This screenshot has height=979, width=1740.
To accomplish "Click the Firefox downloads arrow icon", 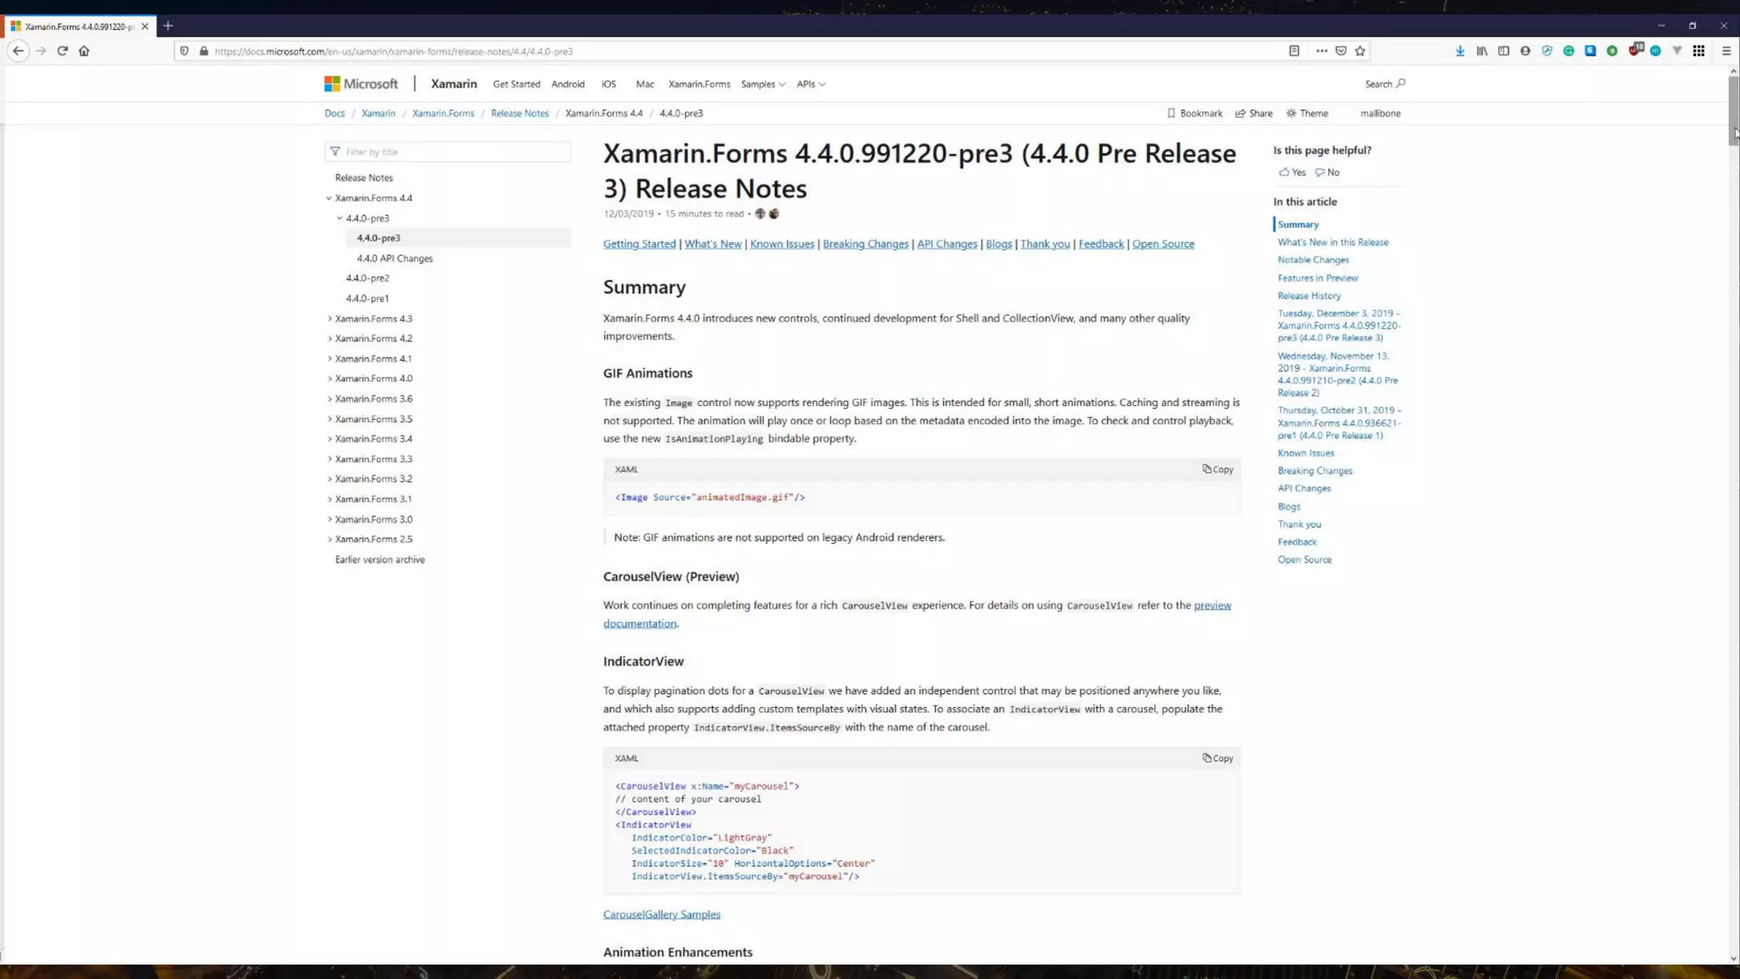I will pyautogui.click(x=1460, y=51).
